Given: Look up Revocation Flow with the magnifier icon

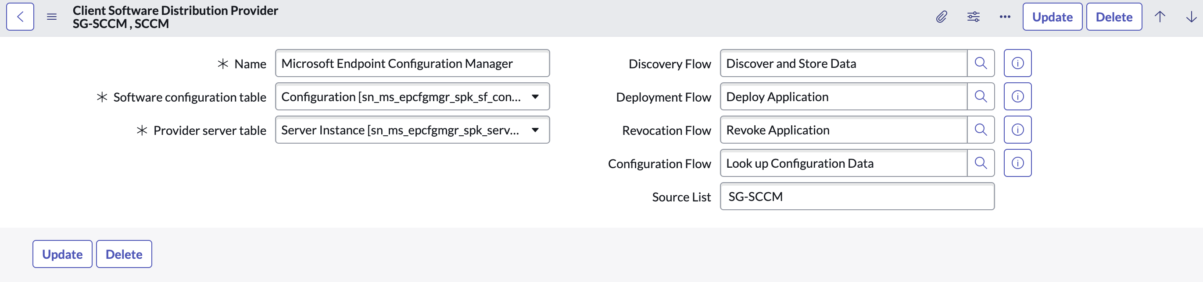Looking at the screenshot, I should (x=981, y=130).
